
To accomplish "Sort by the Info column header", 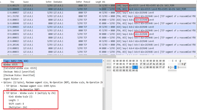I will coord(103,2).
